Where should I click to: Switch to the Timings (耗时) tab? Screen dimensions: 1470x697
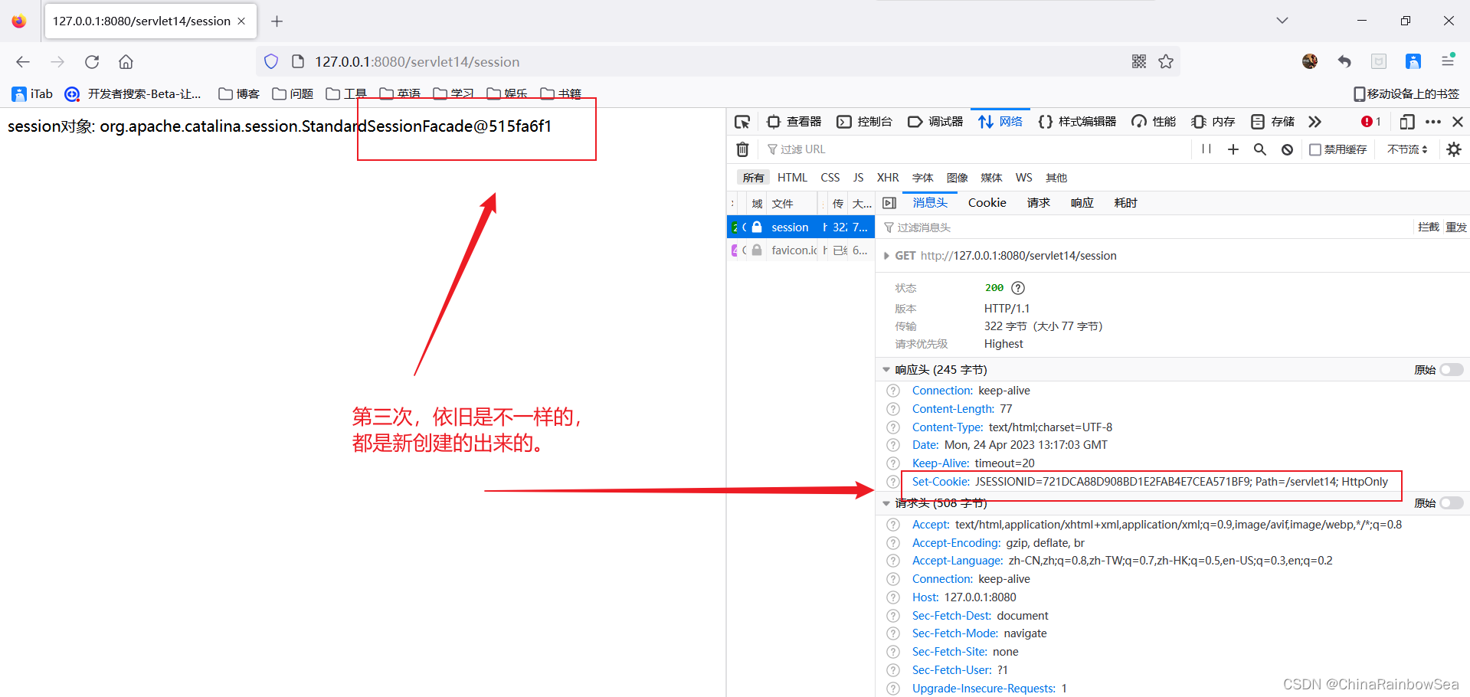tap(1126, 203)
